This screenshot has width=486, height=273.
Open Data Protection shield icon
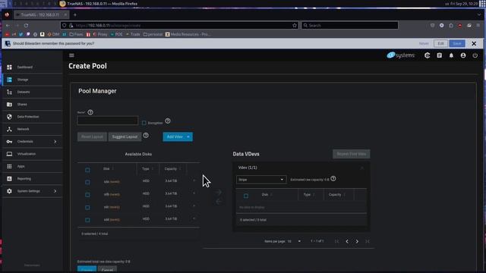coord(9,117)
